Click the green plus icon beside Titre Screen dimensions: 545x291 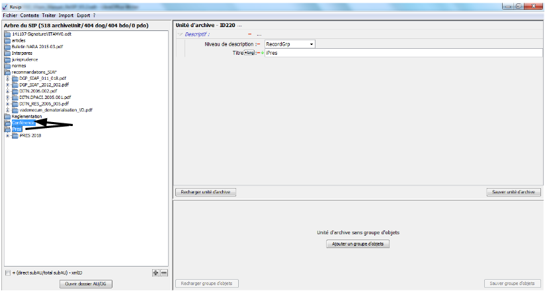point(261,53)
